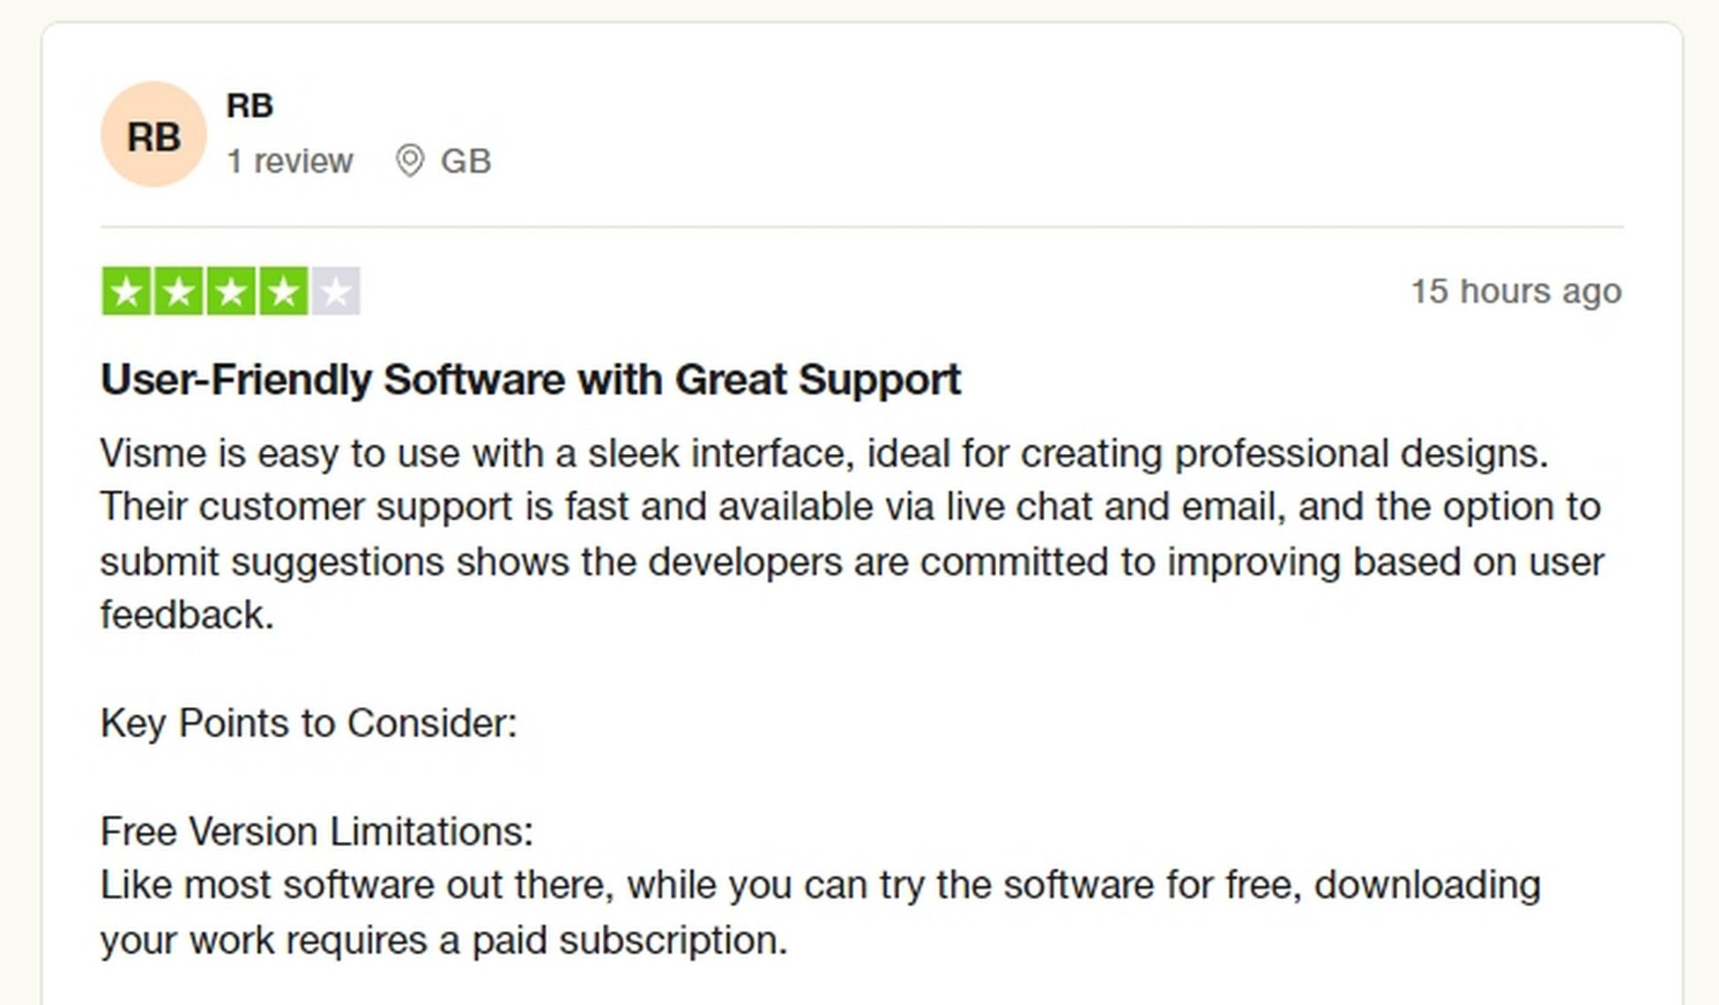This screenshot has width=1719, height=1005.
Task: Click the first green rating star
Action: point(127,291)
